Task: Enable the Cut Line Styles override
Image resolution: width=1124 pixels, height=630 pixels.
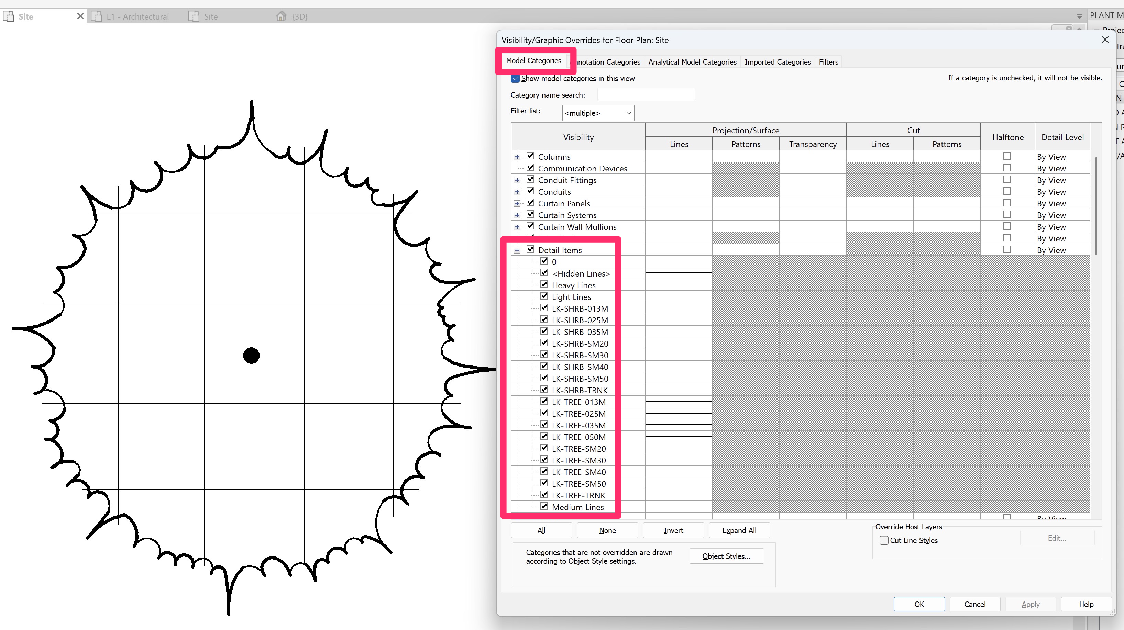Action: [884, 540]
